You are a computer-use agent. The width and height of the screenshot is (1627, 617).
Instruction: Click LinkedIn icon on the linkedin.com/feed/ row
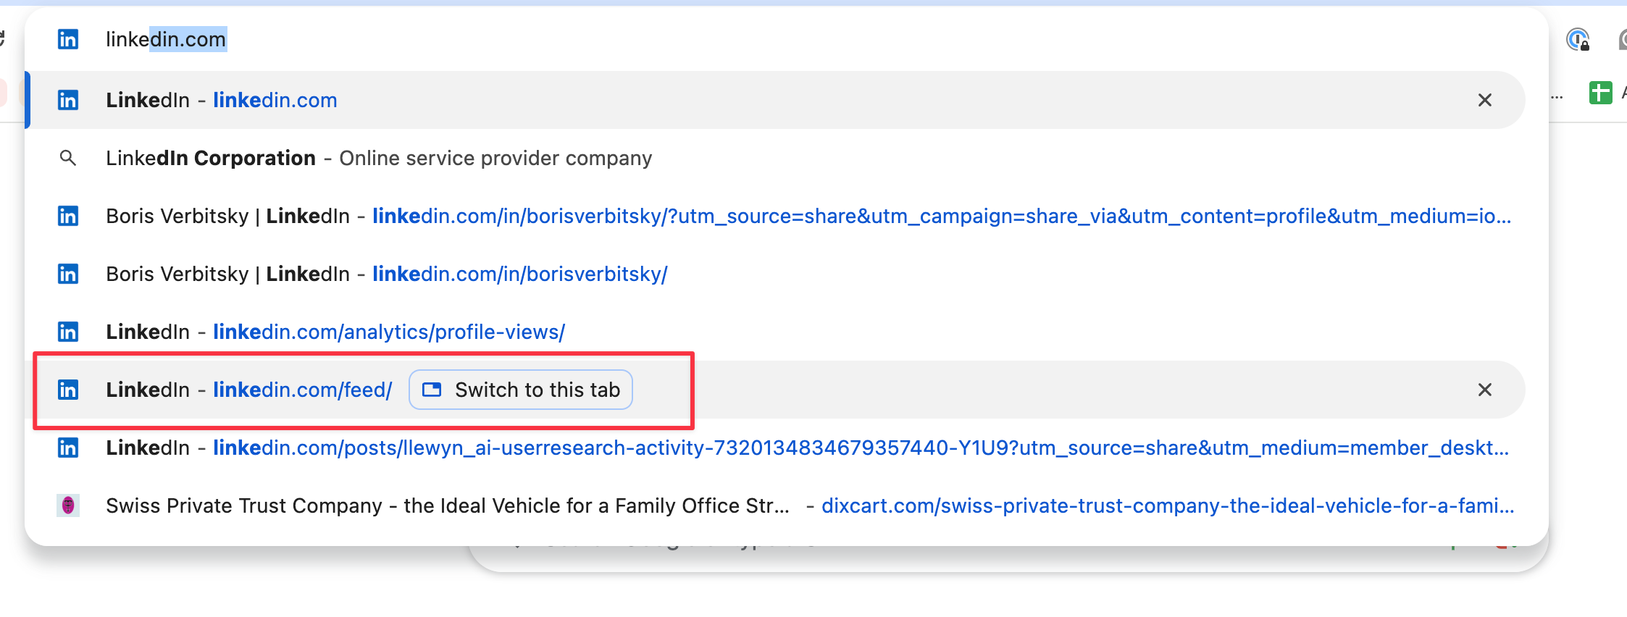coord(68,390)
